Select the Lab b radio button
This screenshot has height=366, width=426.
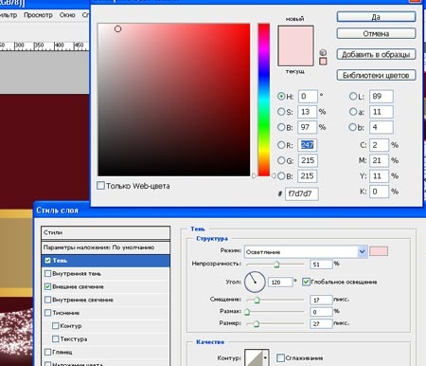pyautogui.click(x=353, y=127)
